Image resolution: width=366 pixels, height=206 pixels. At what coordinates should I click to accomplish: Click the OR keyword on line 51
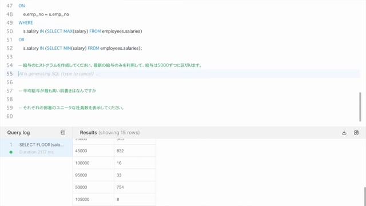(22, 39)
